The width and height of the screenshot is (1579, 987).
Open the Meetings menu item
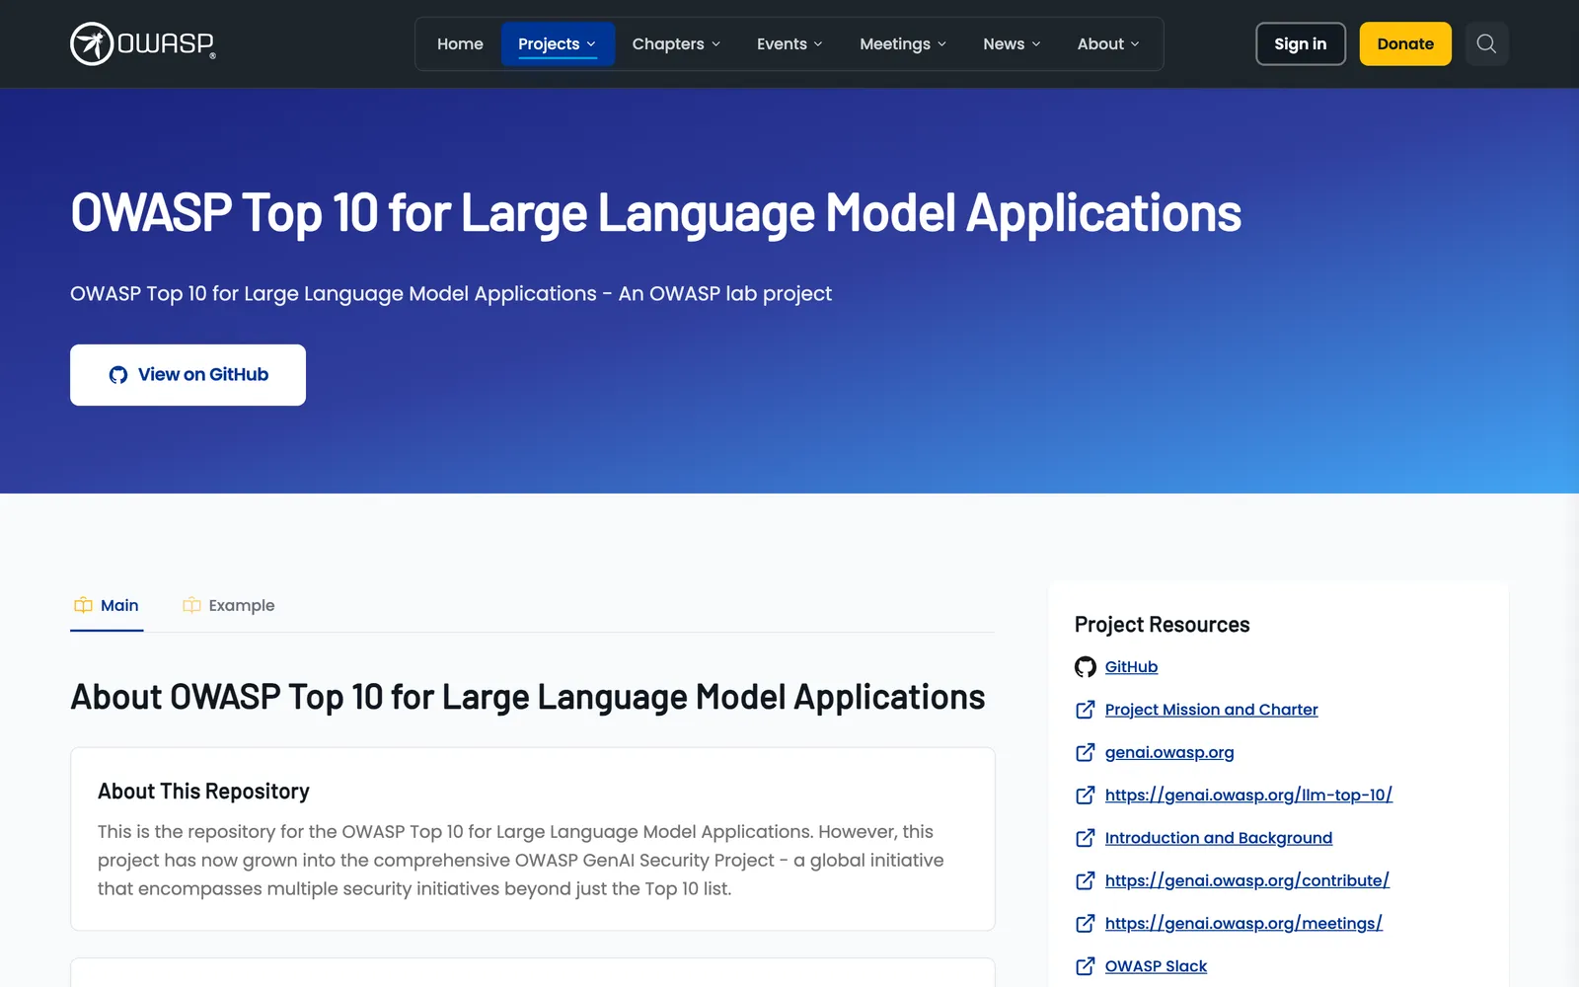point(903,44)
